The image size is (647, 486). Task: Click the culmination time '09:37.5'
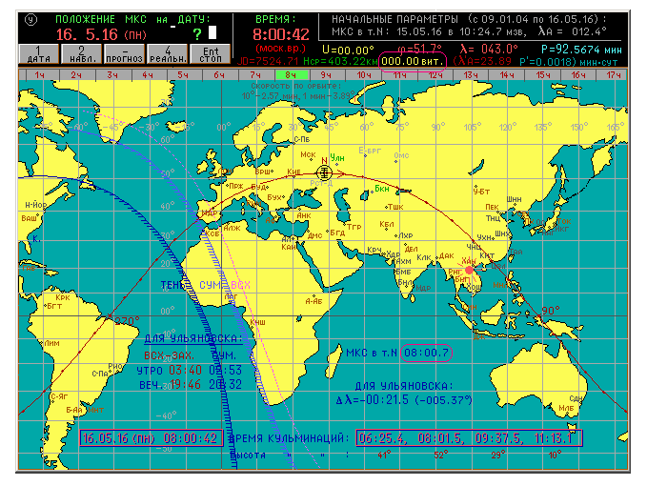[x=497, y=438]
